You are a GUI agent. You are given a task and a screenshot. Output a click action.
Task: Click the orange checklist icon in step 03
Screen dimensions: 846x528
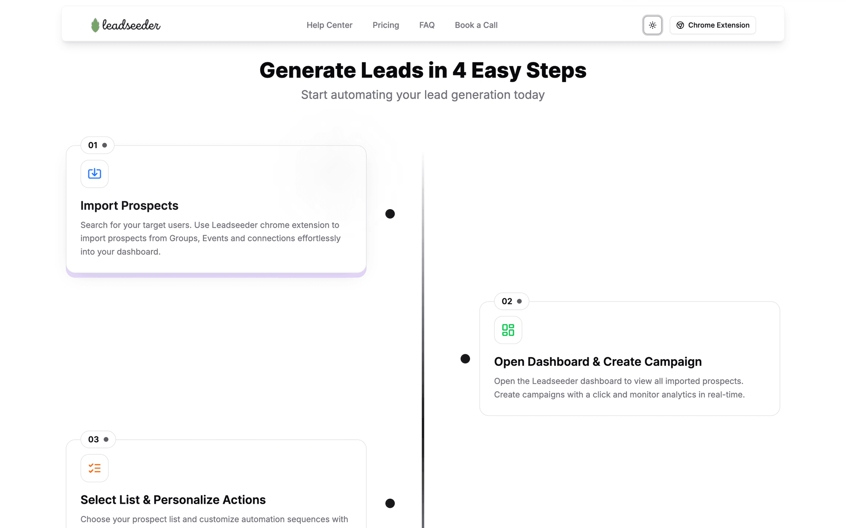(x=95, y=468)
